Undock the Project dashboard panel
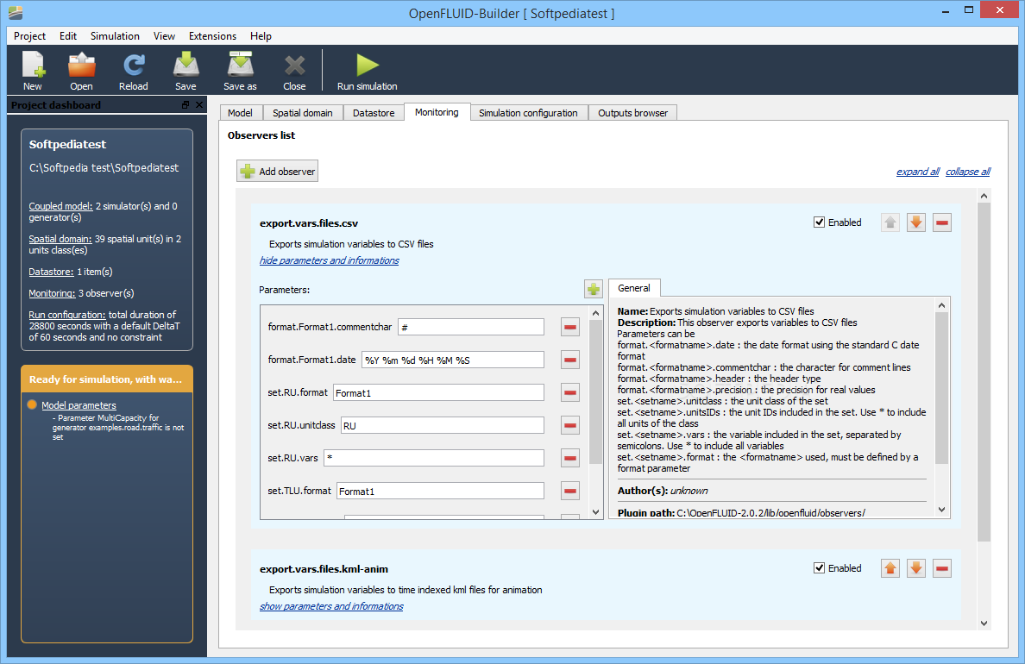Viewport: 1025px width, 664px height. (x=186, y=104)
